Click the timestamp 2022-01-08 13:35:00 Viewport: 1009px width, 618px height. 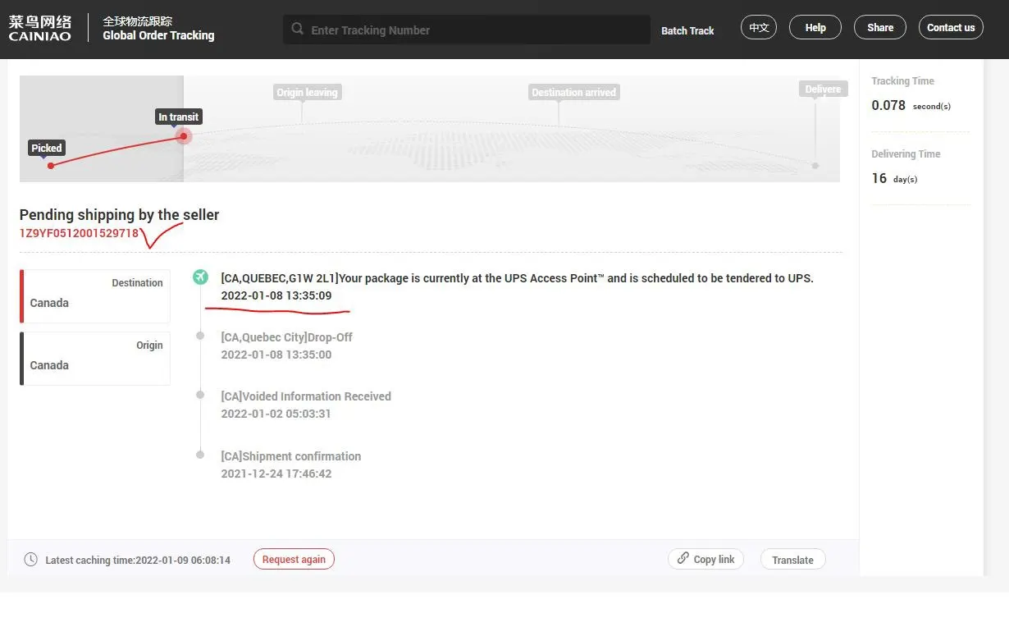click(x=276, y=355)
